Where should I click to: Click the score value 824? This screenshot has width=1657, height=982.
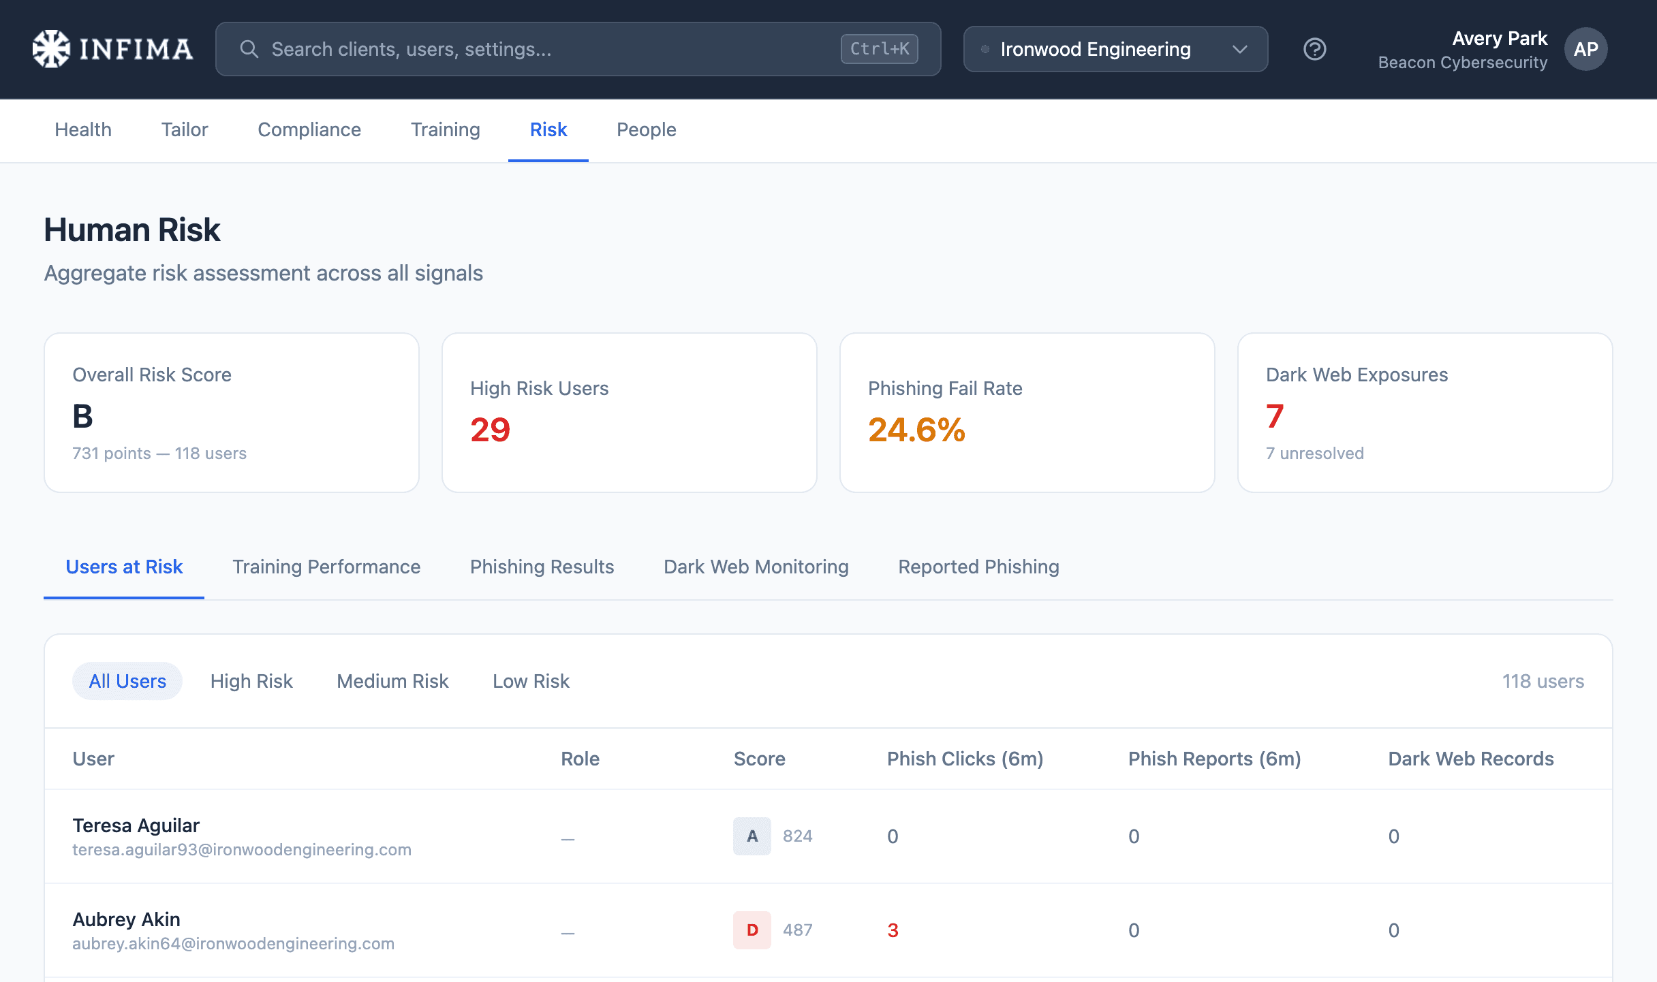[x=798, y=836]
